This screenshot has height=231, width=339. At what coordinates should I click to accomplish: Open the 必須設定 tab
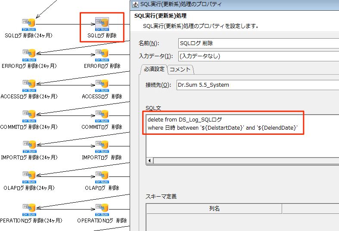tap(154, 69)
